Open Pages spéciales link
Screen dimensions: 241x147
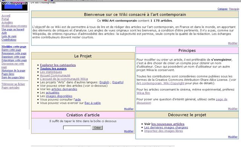click(10, 88)
